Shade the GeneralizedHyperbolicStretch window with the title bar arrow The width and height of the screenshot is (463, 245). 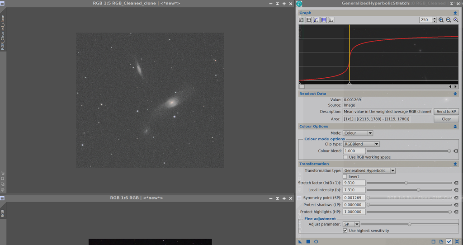(452, 4)
